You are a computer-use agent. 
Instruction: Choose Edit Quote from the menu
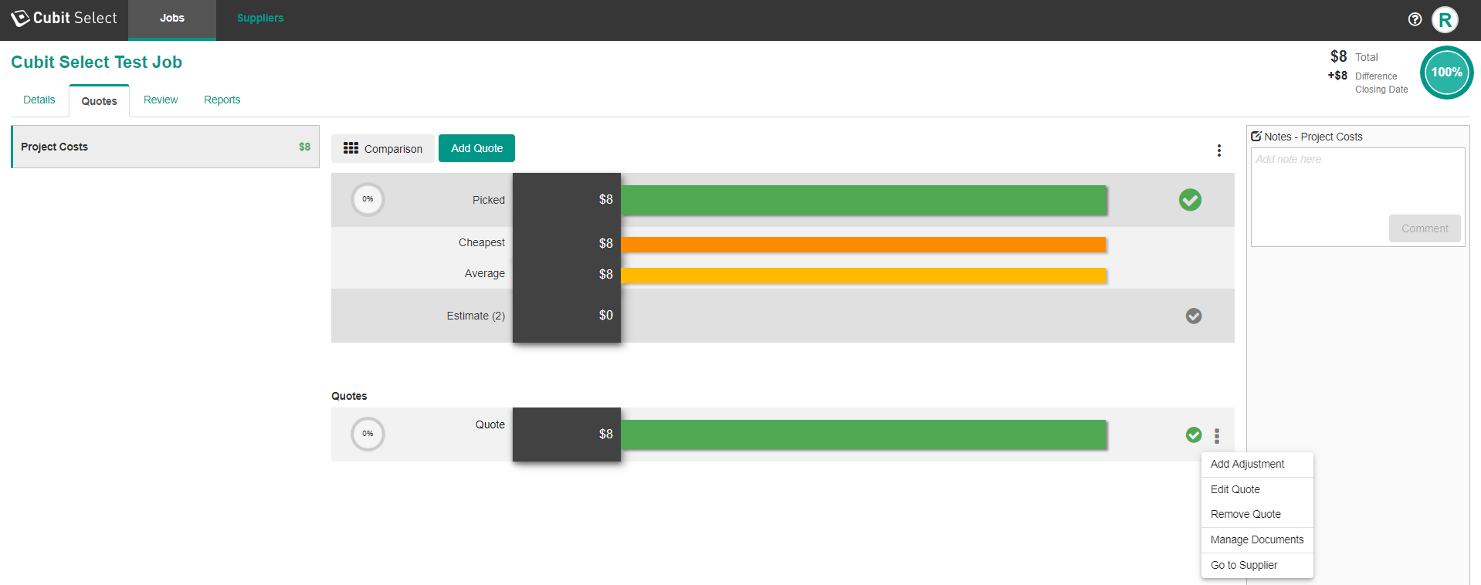click(1257, 489)
